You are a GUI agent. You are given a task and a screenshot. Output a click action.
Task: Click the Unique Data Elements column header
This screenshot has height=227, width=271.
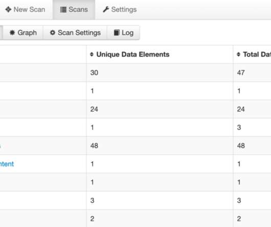pyautogui.click(x=133, y=54)
